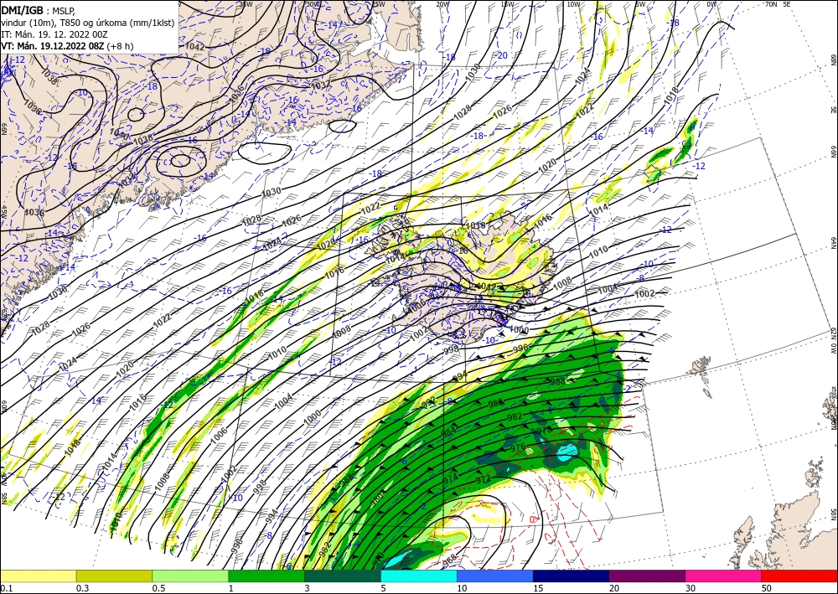Pick the cyan 5–10 legend swatch
This screenshot has width=838, height=594.
419,576
